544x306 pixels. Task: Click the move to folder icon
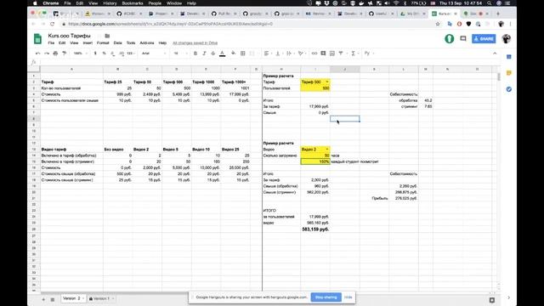coord(107,36)
